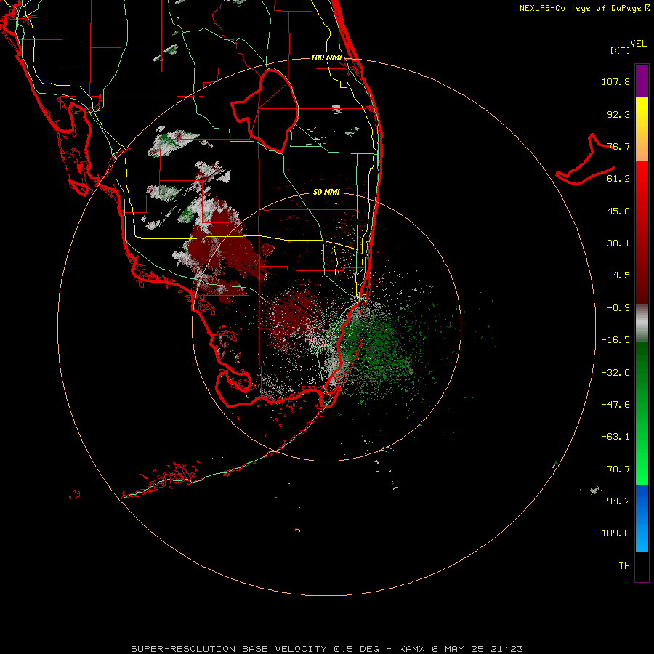
Task: Click the -94.2 velocity scale value
Action: click(x=615, y=501)
